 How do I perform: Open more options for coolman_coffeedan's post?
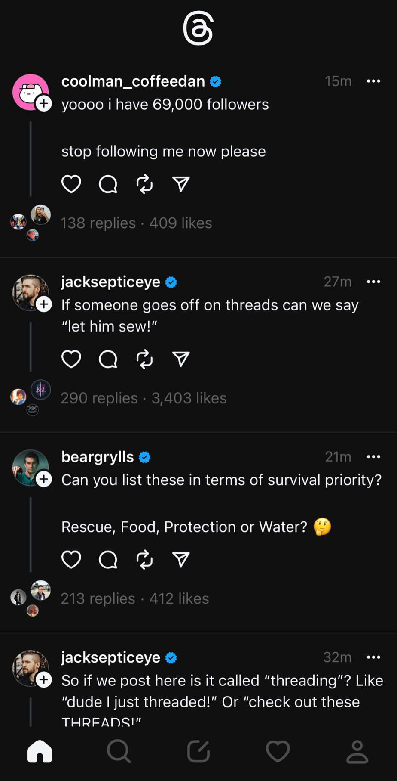(373, 81)
